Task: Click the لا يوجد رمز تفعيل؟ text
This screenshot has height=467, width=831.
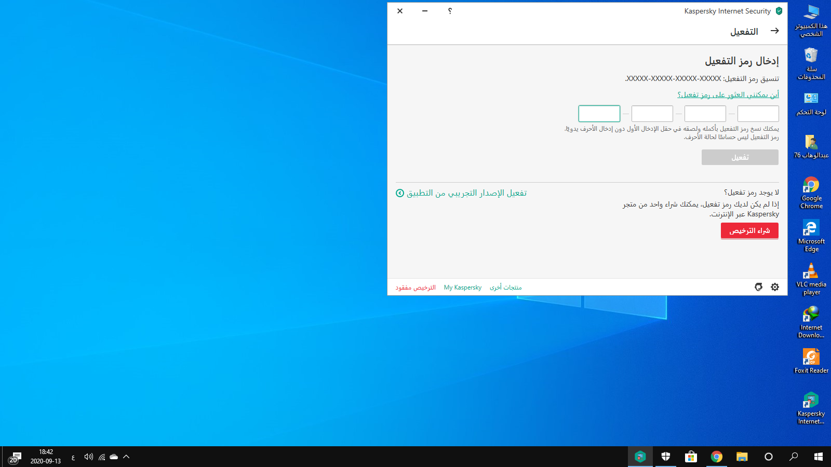Action: coord(752,192)
